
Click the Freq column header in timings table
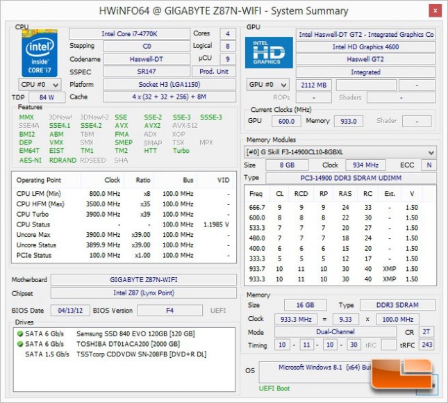(x=256, y=194)
